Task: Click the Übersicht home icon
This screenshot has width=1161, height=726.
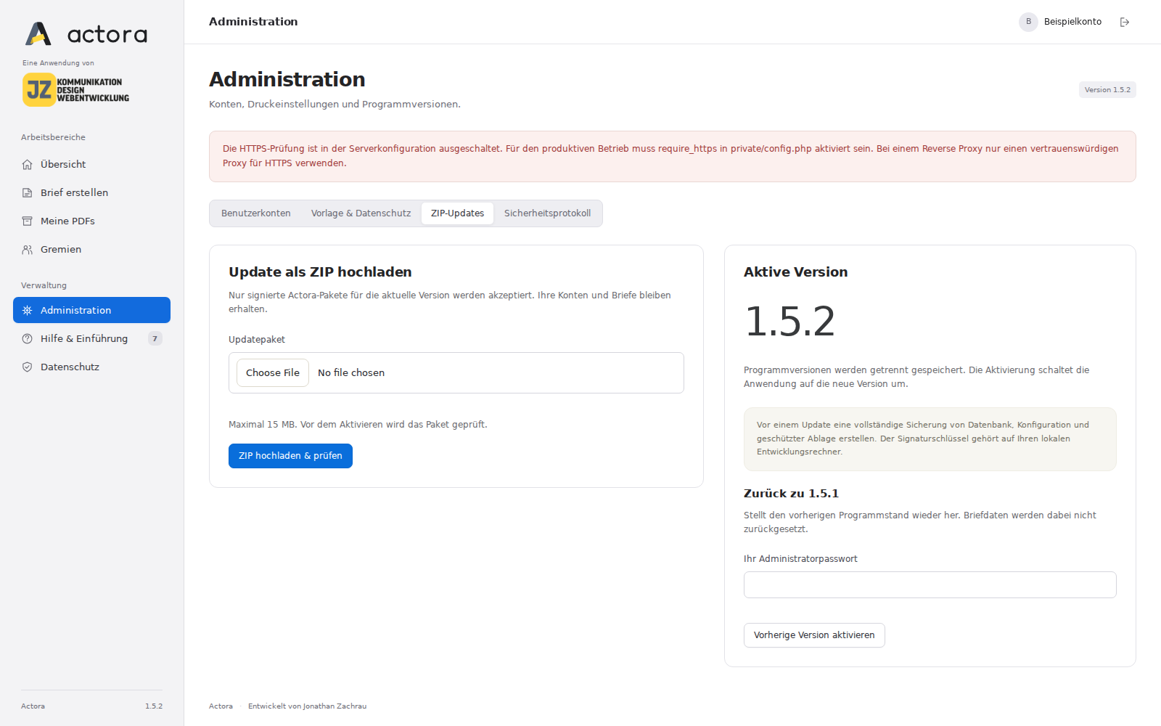Action: click(x=28, y=165)
